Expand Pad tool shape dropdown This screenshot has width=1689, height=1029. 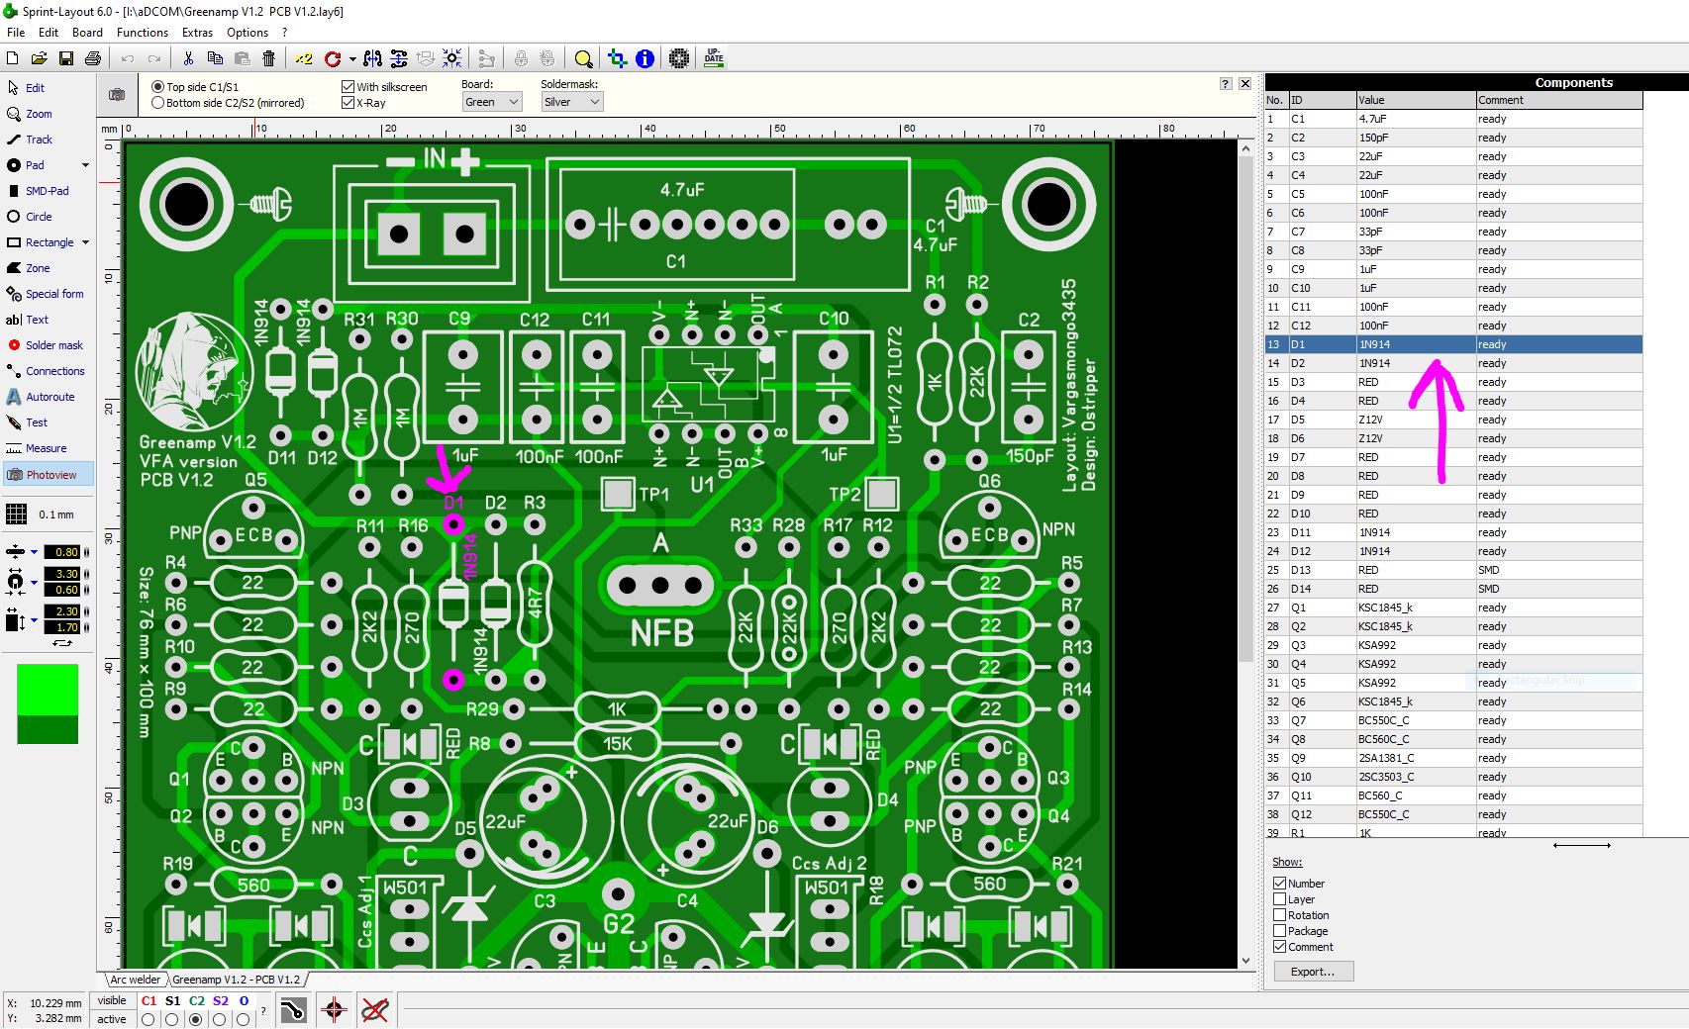click(x=85, y=165)
